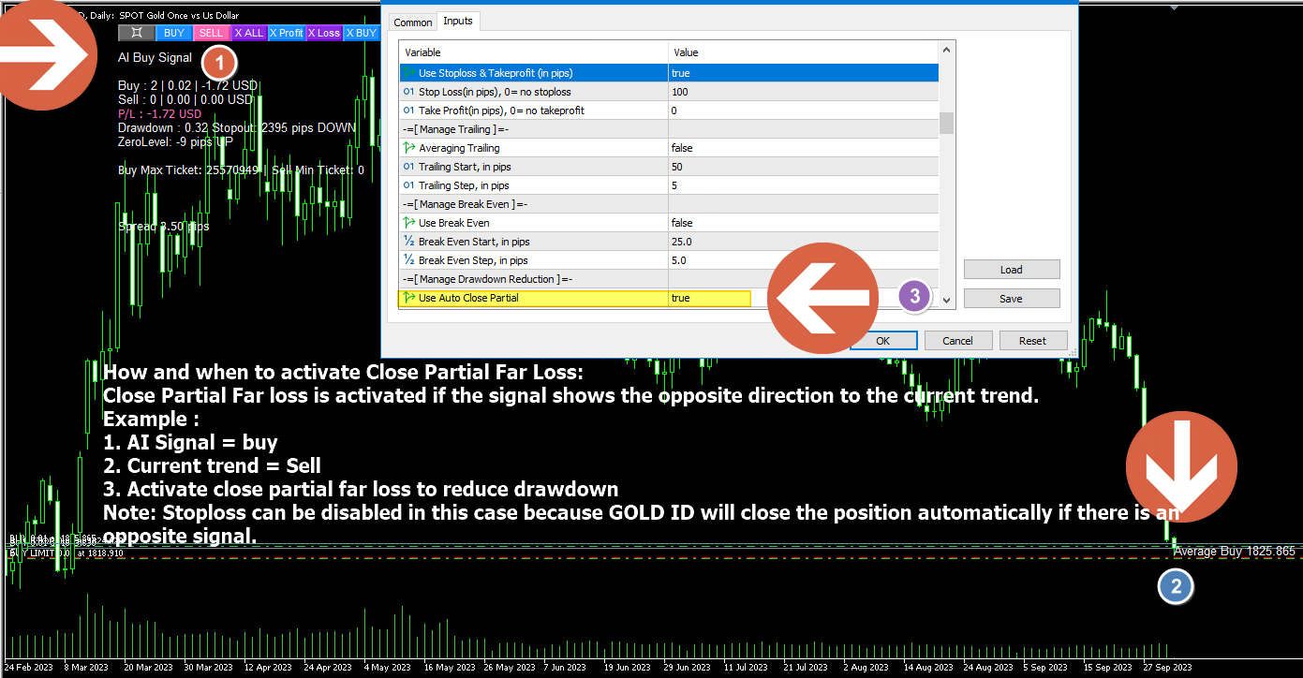Click the X Loss button
The width and height of the screenshot is (1303, 678).
[x=324, y=33]
